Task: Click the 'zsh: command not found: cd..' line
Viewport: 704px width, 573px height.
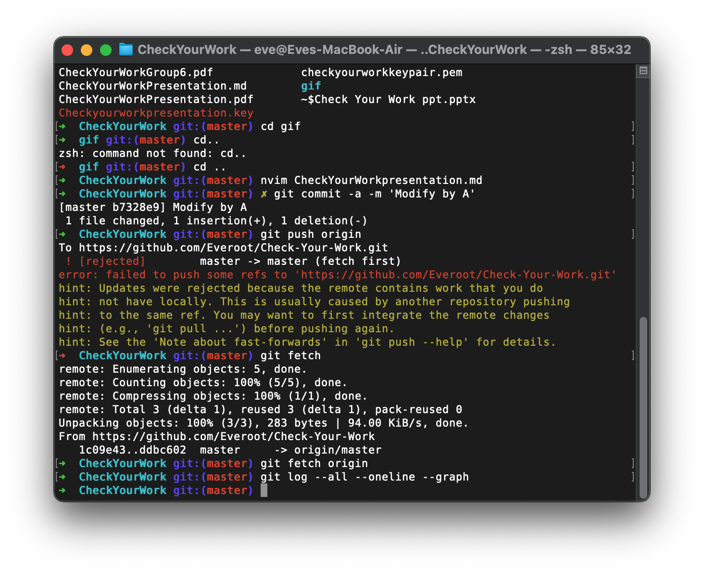Action: [153, 154]
